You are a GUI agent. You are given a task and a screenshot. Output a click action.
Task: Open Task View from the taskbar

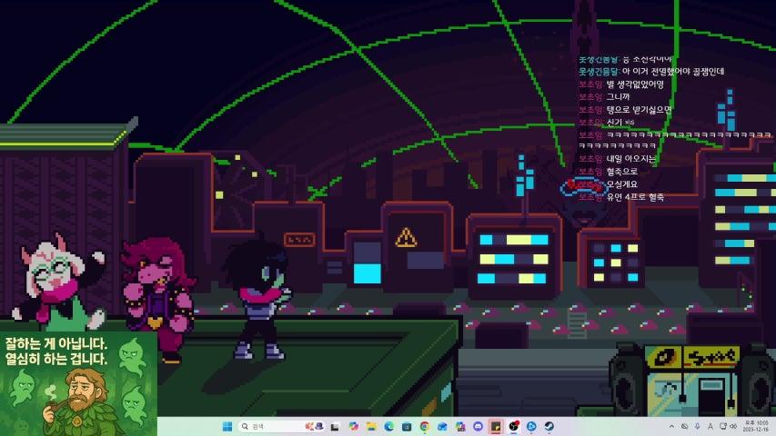(x=334, y=426)
